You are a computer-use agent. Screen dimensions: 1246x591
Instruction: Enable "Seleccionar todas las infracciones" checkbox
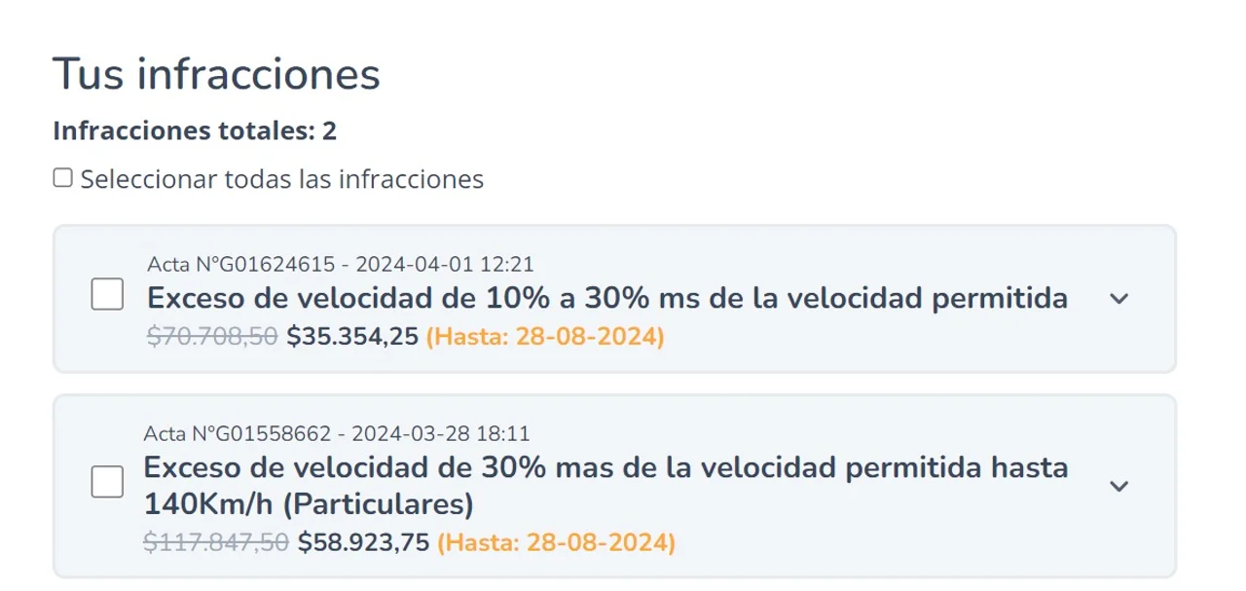point(64,176)
